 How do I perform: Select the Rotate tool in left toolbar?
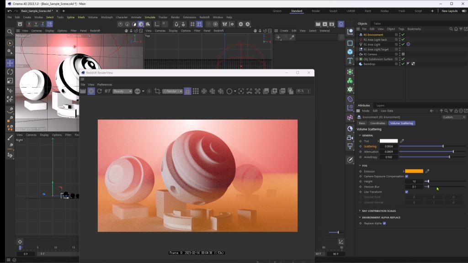(x=10, y=72)
